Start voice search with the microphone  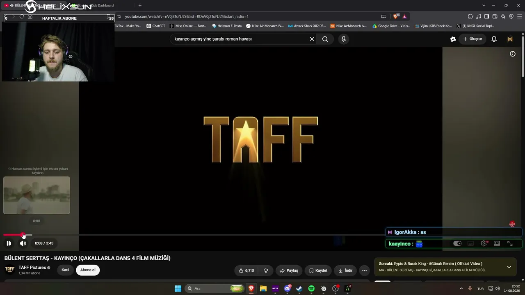click(344, 39)
